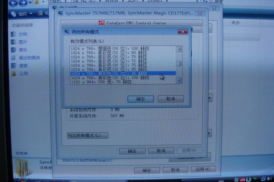Click the Forward arrow in Explorer
This screenshot has width=274, height=182.
[x=23, y=3]
